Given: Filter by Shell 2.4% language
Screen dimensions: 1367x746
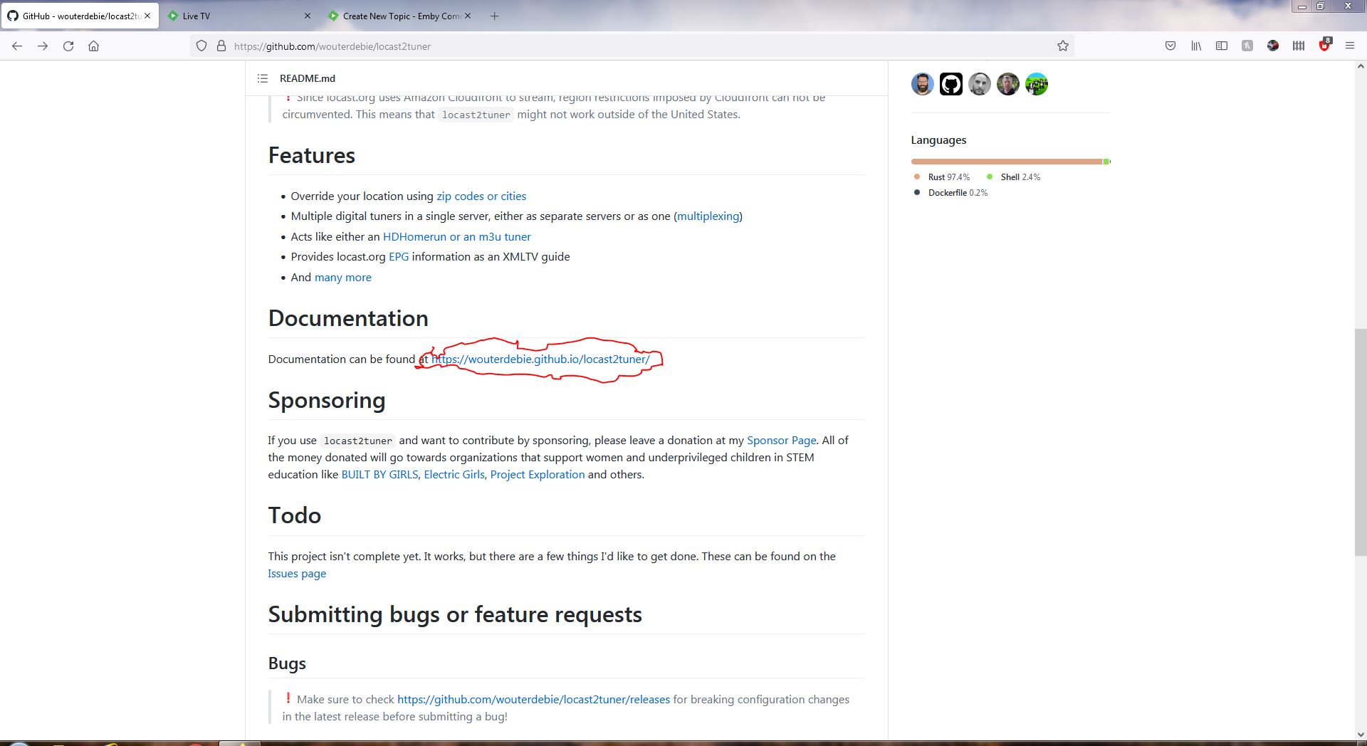Looking at the screenshot, I should pos(1013,177).
